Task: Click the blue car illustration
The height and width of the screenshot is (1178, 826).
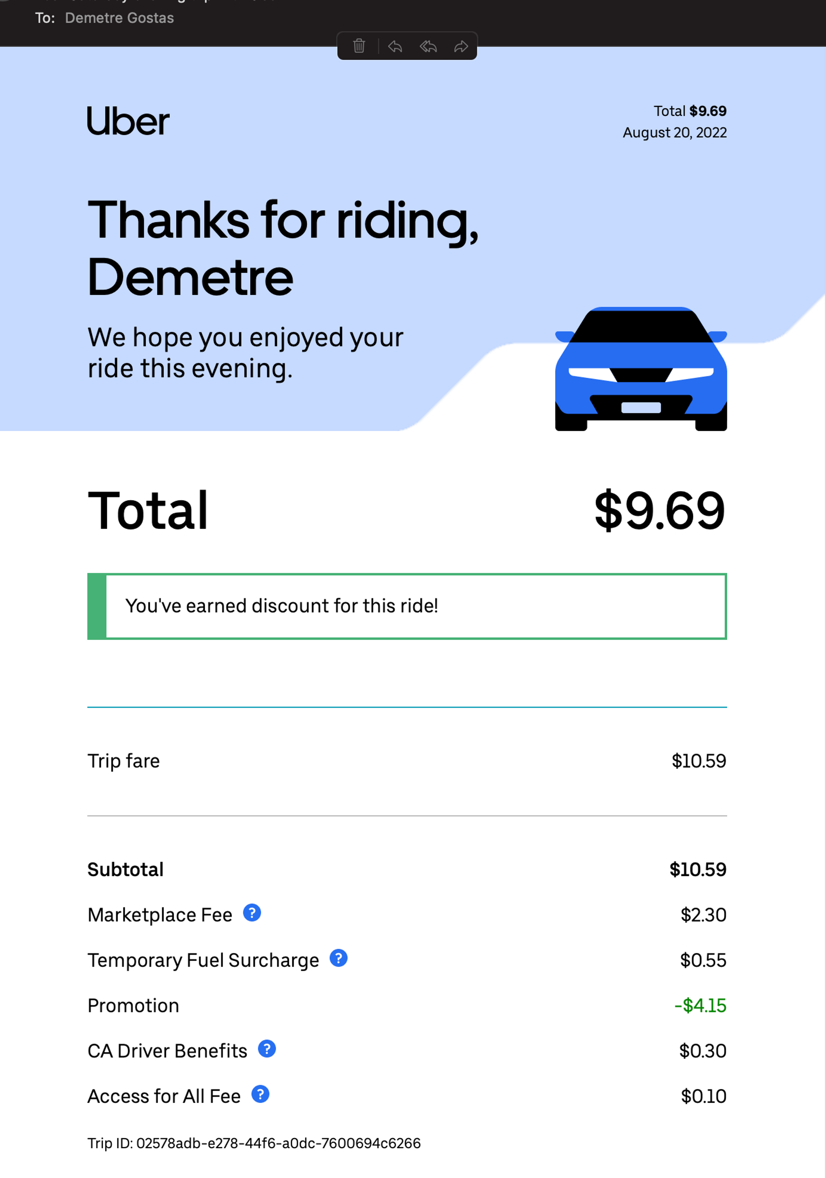Action: pos(641,369)
